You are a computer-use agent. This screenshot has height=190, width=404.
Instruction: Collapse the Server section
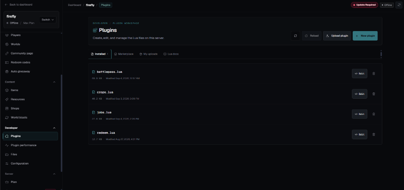tap(54, 174)
